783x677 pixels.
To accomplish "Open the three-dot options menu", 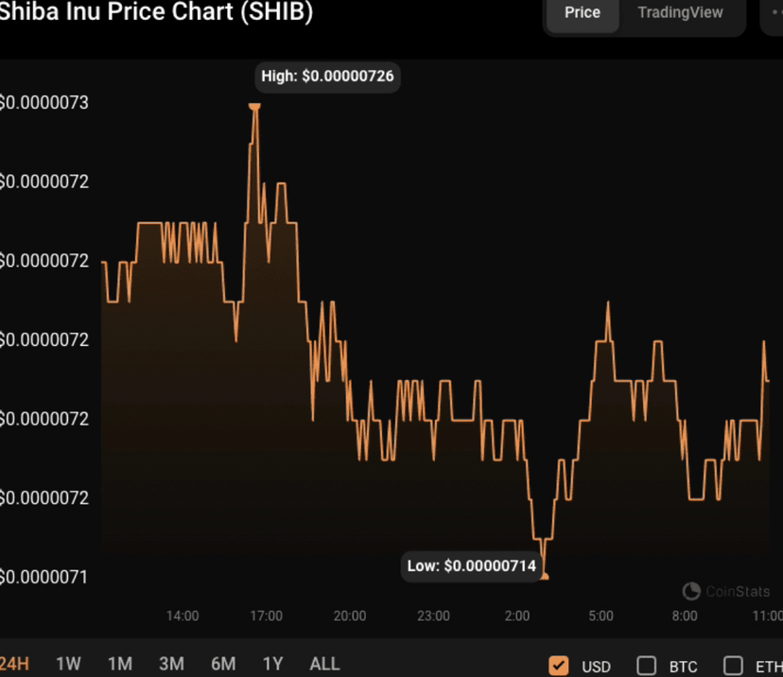I will coord(773,12).
